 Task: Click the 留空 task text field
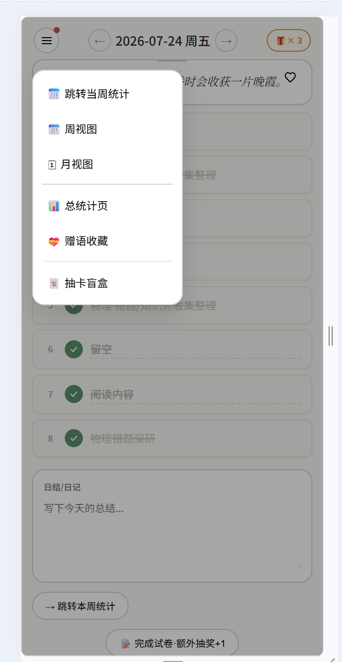[195, 349]
